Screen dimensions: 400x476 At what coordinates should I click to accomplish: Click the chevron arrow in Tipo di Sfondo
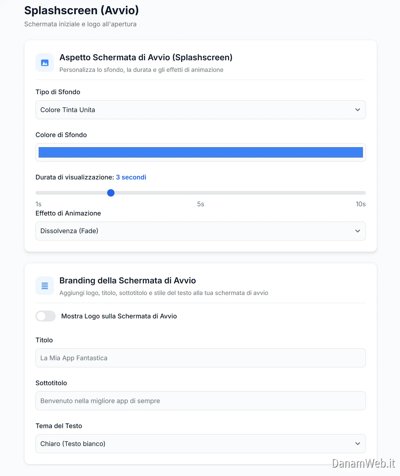pyautogui.click(x=357, y=110)
